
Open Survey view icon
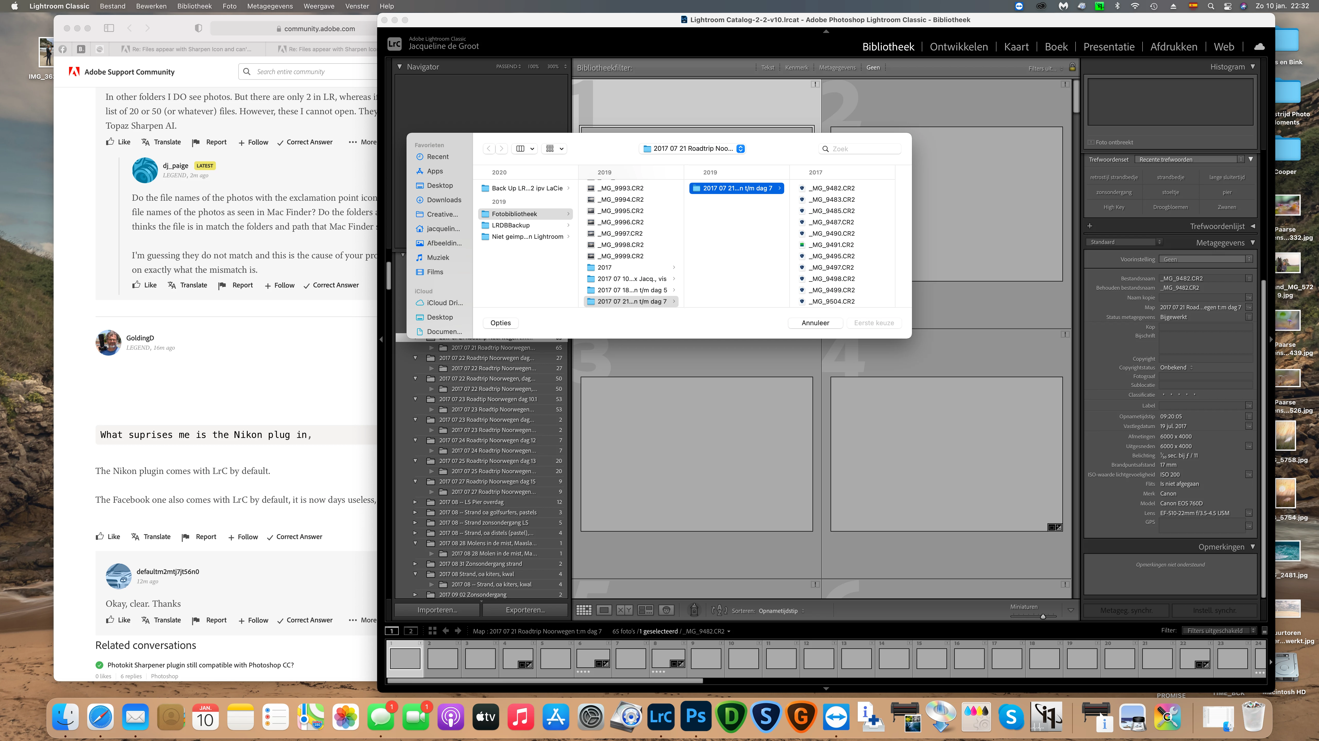pyautogui.click(x=645, y=610)
